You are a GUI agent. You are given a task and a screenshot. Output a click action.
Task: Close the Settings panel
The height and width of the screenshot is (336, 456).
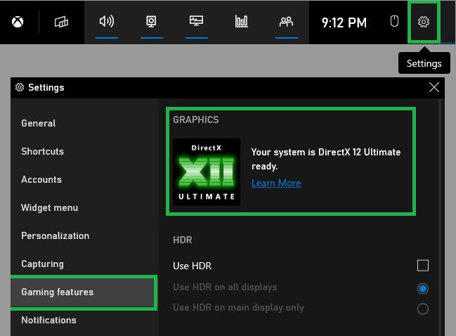(434, 87)
